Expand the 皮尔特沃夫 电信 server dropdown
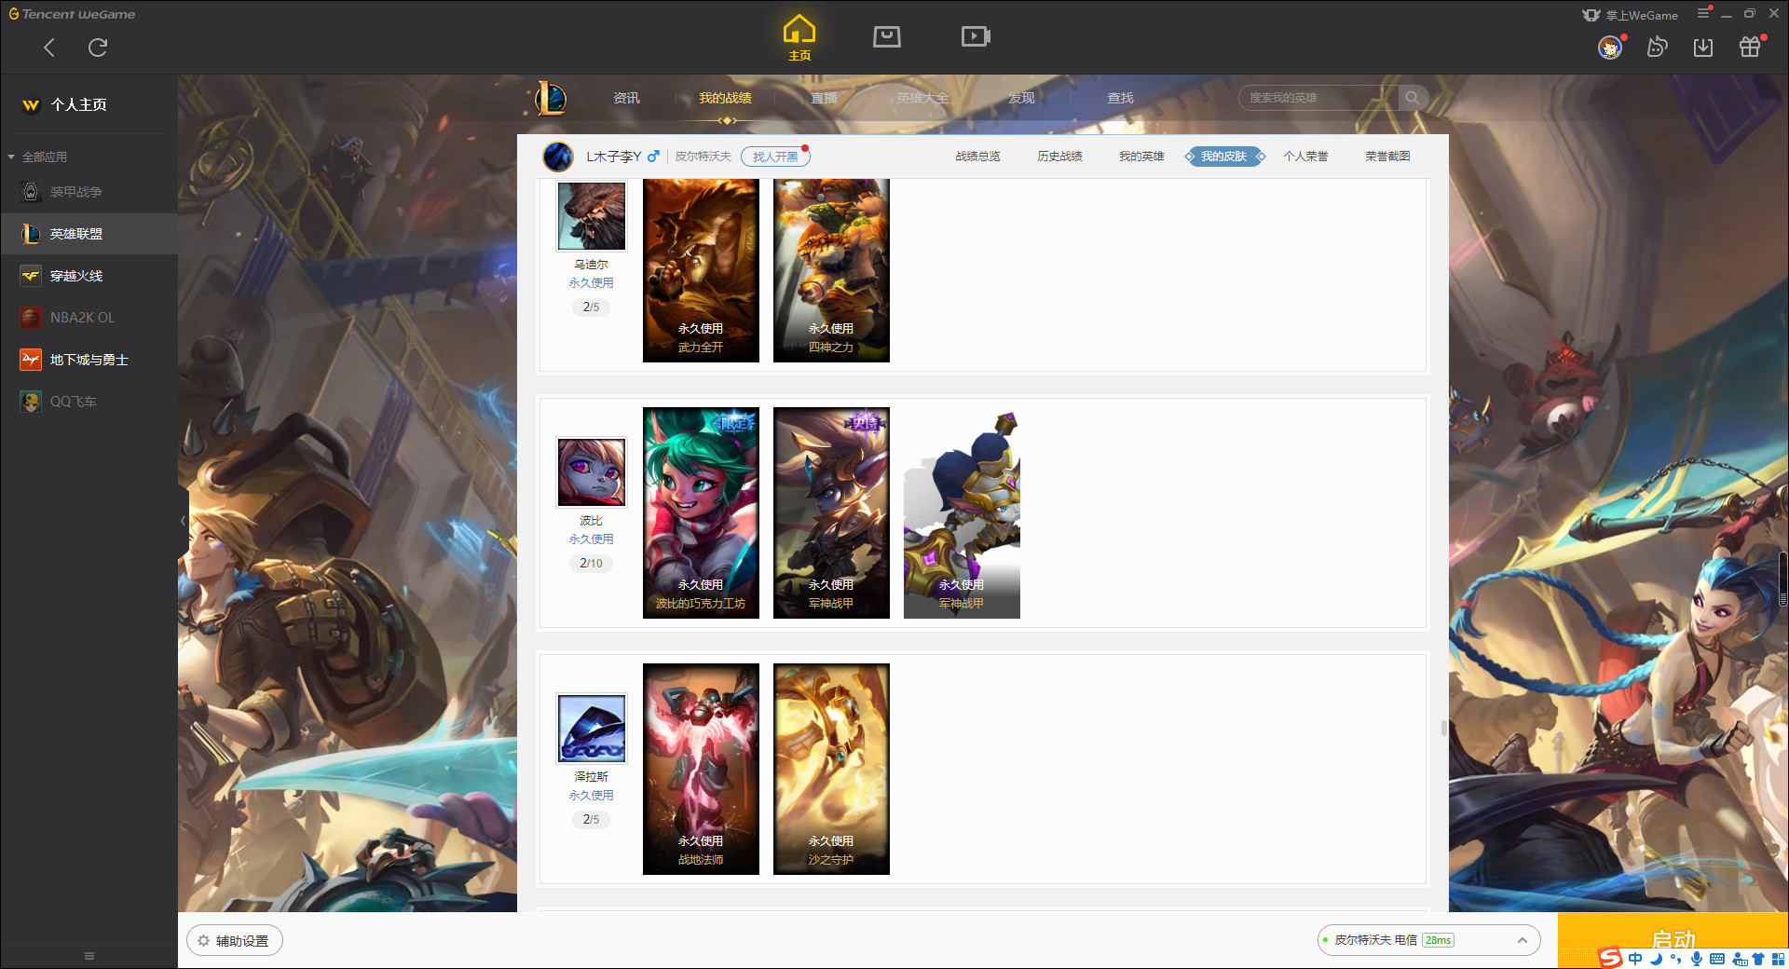The height and width of the screenshot is (969, 1789). 1428,940
